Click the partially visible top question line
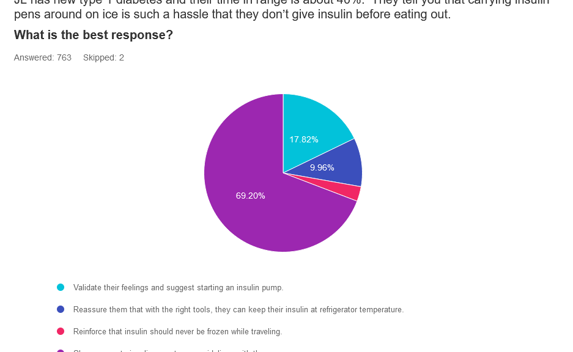 [x=281, y=2]
